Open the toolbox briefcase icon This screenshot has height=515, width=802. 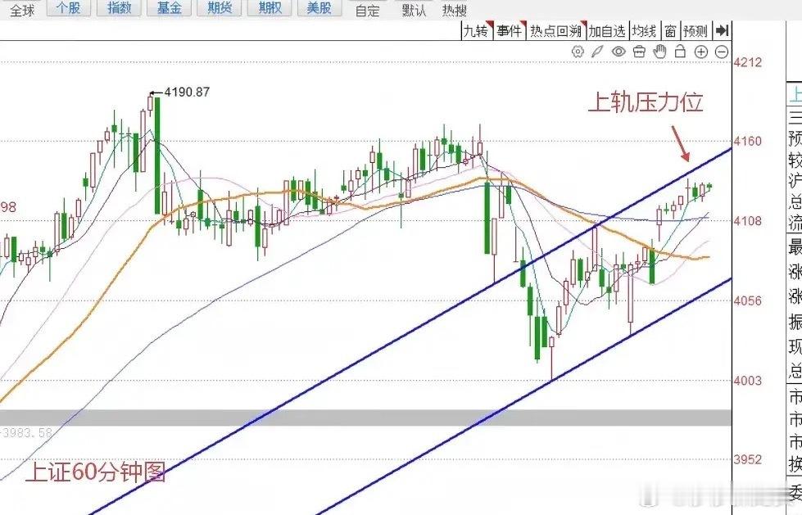(639, 52)
